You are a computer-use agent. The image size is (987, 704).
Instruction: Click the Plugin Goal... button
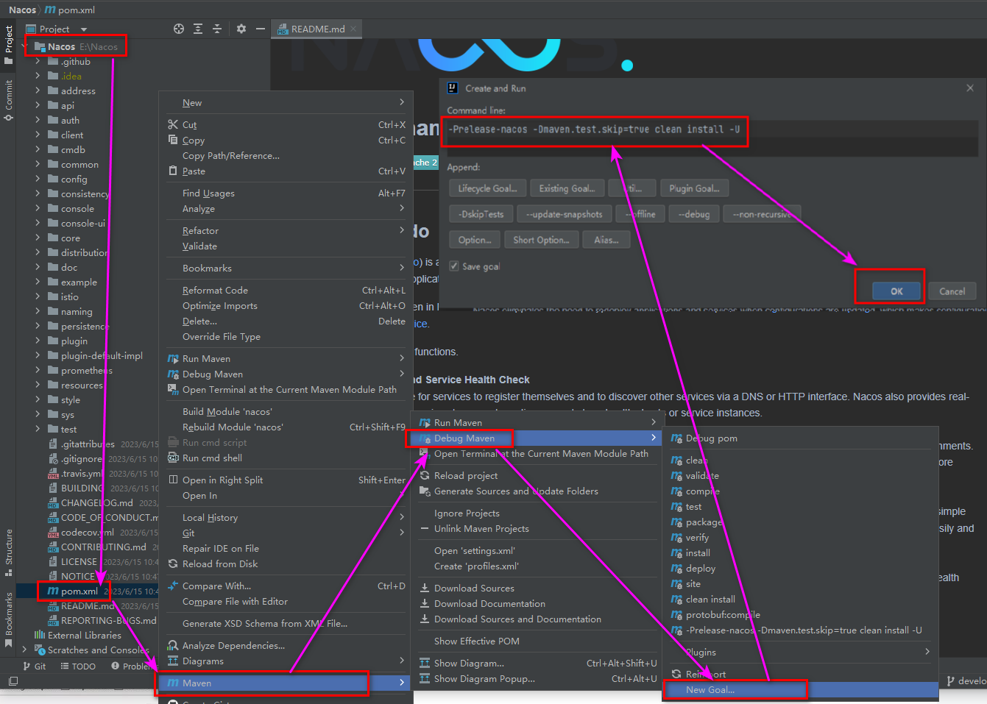pos(694,188)
